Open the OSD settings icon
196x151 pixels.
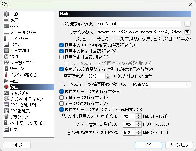6,26
